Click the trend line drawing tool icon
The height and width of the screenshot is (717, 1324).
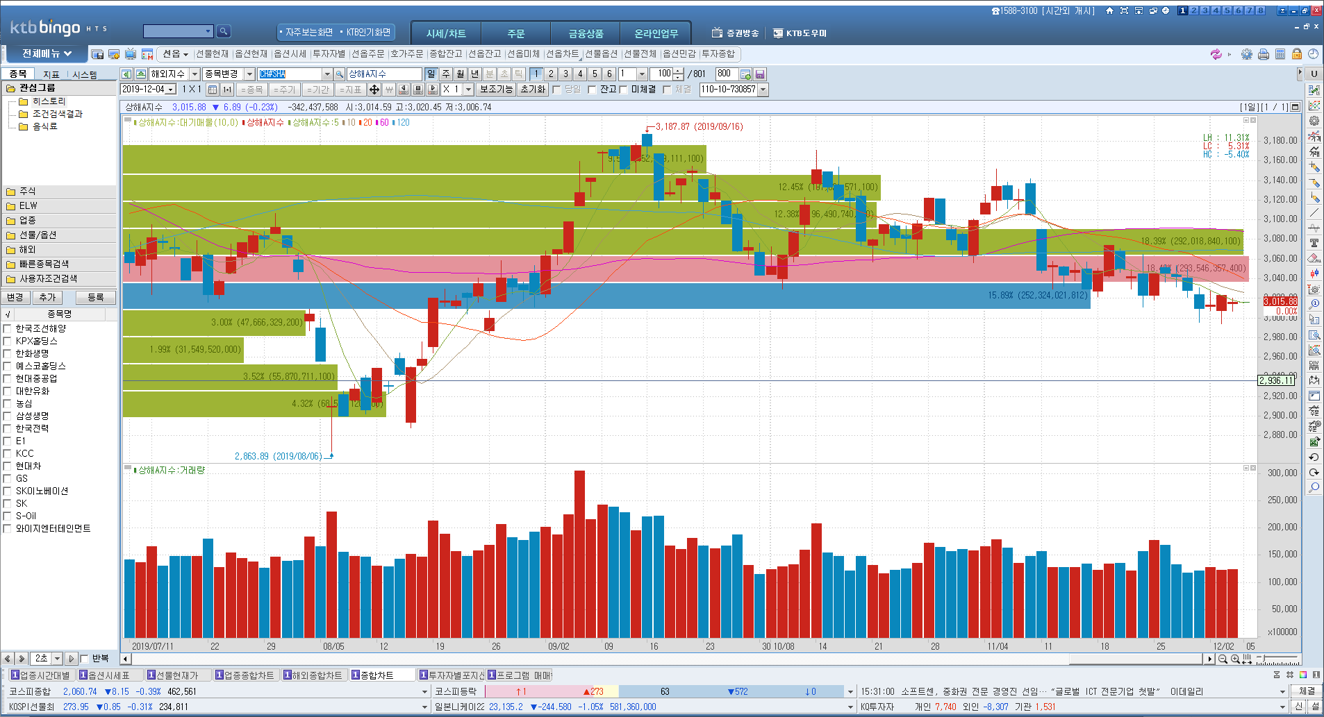pos(1314,212)
